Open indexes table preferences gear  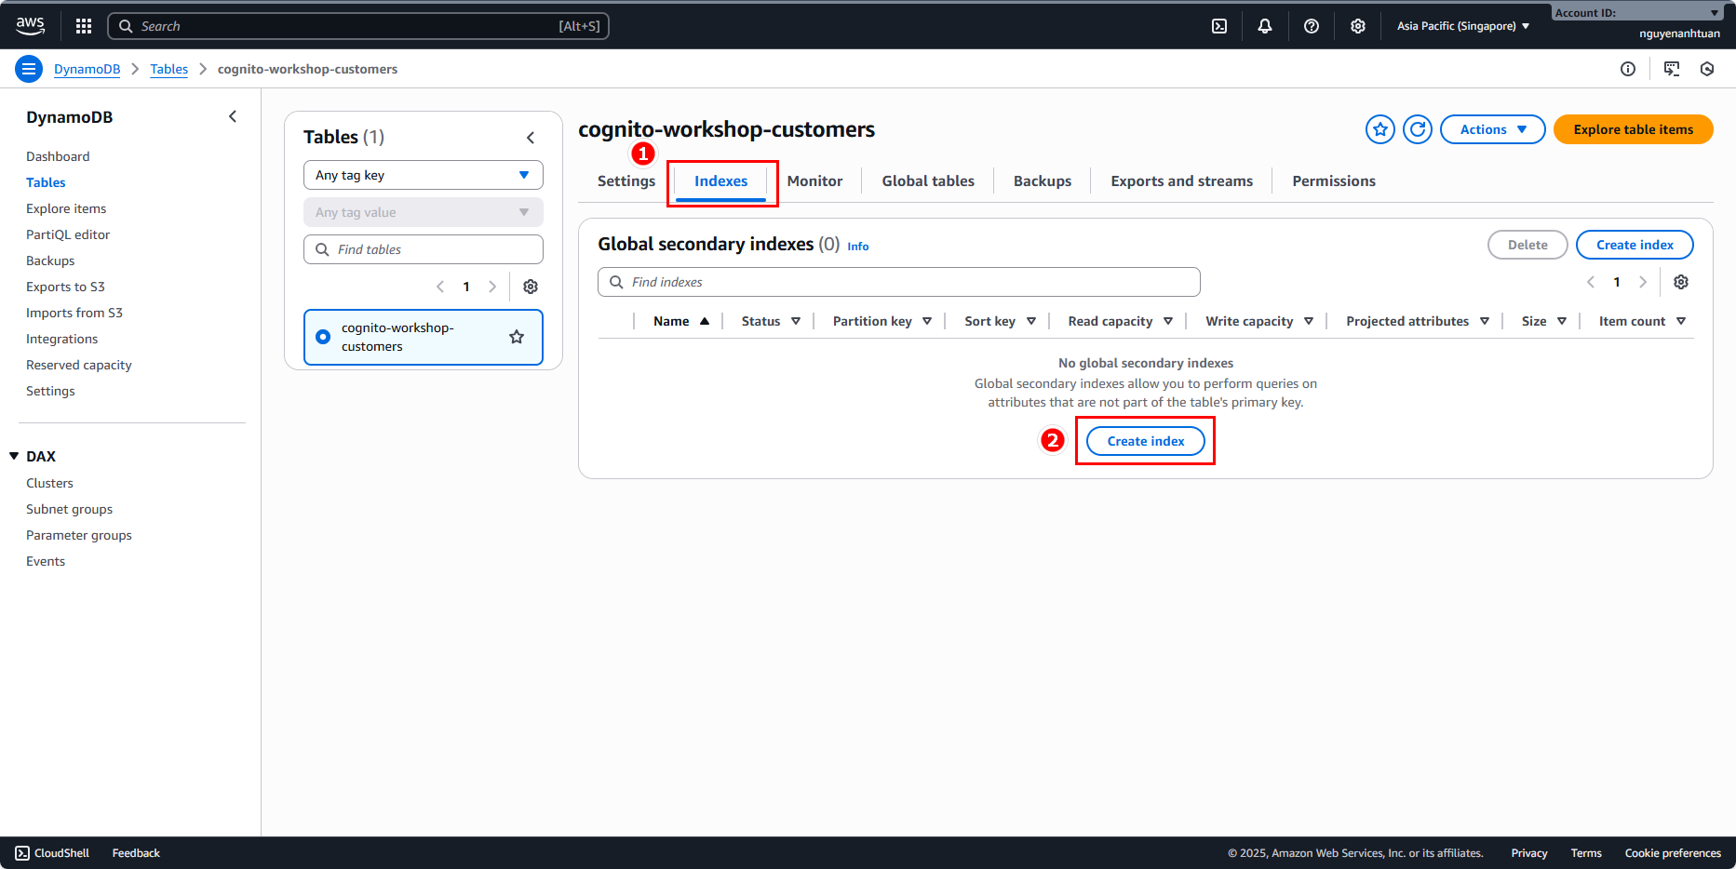click(x=1681, y=282)
